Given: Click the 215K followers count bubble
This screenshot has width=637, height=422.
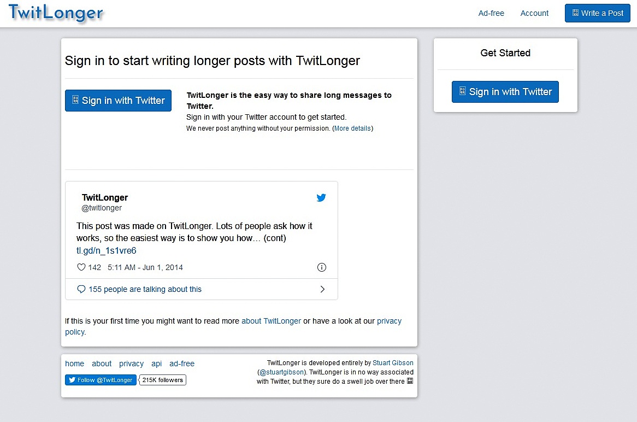Looking at the screenshot, I should tap(162, 380).
